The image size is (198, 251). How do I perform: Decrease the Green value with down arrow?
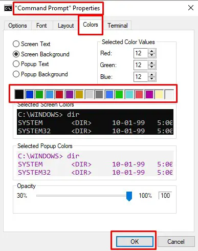(151, 67)
